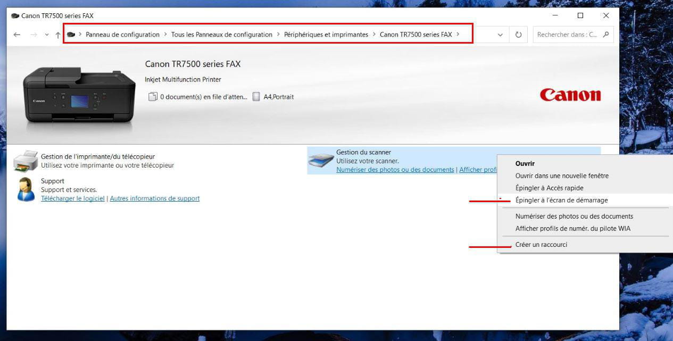Select Ouvrir dans une nouvelle fenêtre
This screenshot has height=341, width=673.
[x=585, y=176]
